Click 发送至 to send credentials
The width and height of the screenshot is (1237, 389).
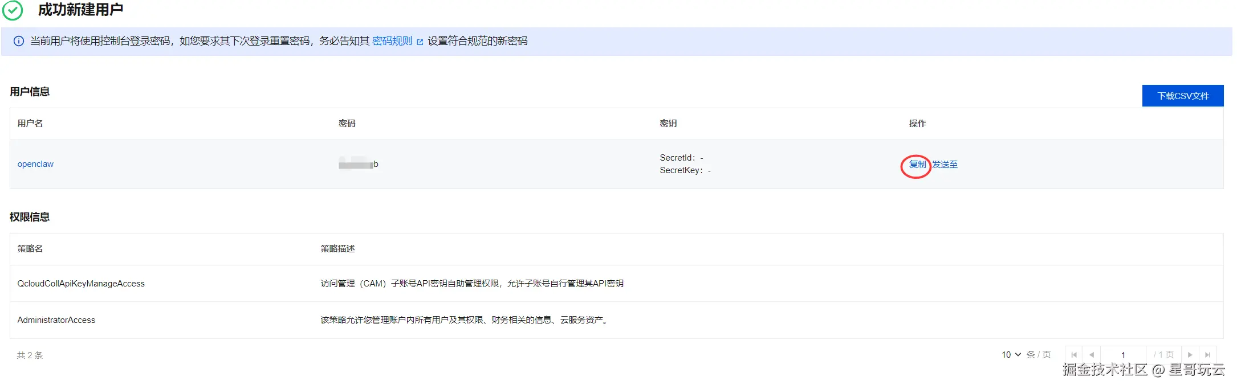click(945, 164)
